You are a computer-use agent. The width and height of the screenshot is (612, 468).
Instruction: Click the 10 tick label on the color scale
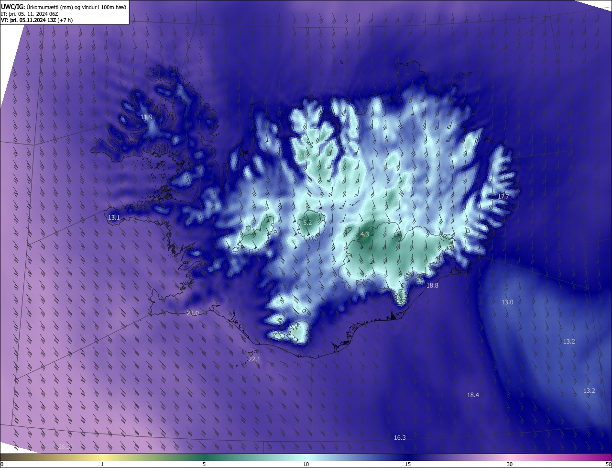306,464
